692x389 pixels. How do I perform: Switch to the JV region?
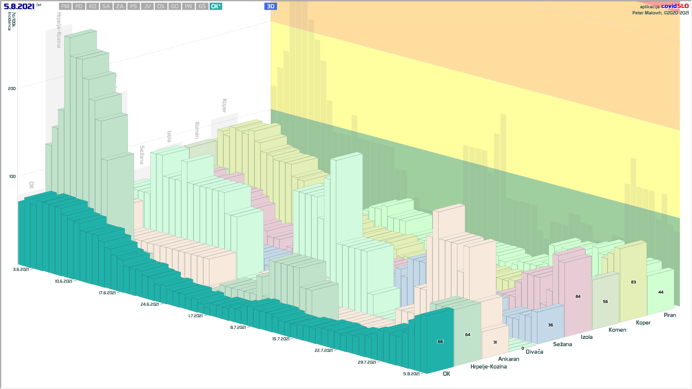click(x=147, y=6)
